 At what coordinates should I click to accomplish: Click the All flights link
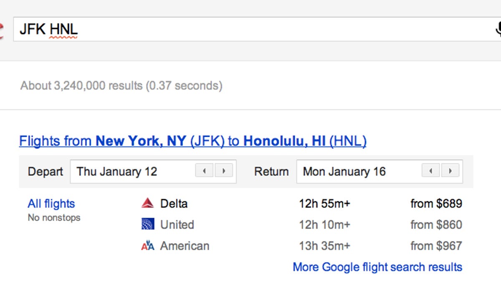(51, 203)
